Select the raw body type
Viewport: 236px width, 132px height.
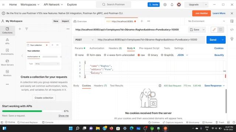click(x=141, y=55)
